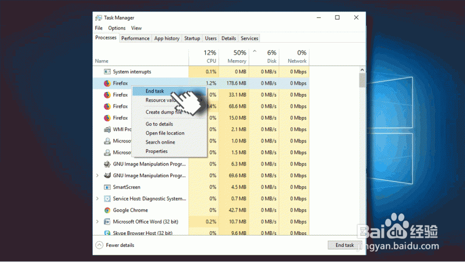
Task: Open the File menu
Action: pyautogui.click(x=99, y=28)
